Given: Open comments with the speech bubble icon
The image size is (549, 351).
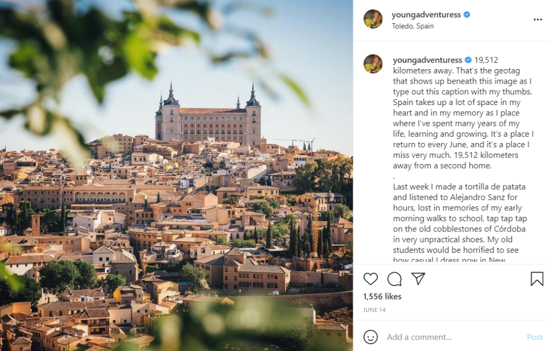Looking at the screenshot, I should coord(394,279).
